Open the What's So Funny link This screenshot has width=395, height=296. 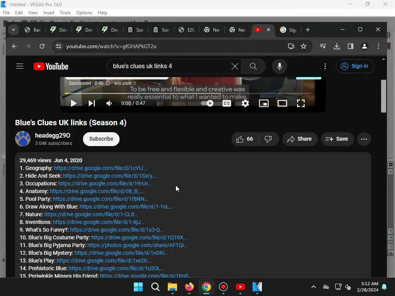(117, 230)
